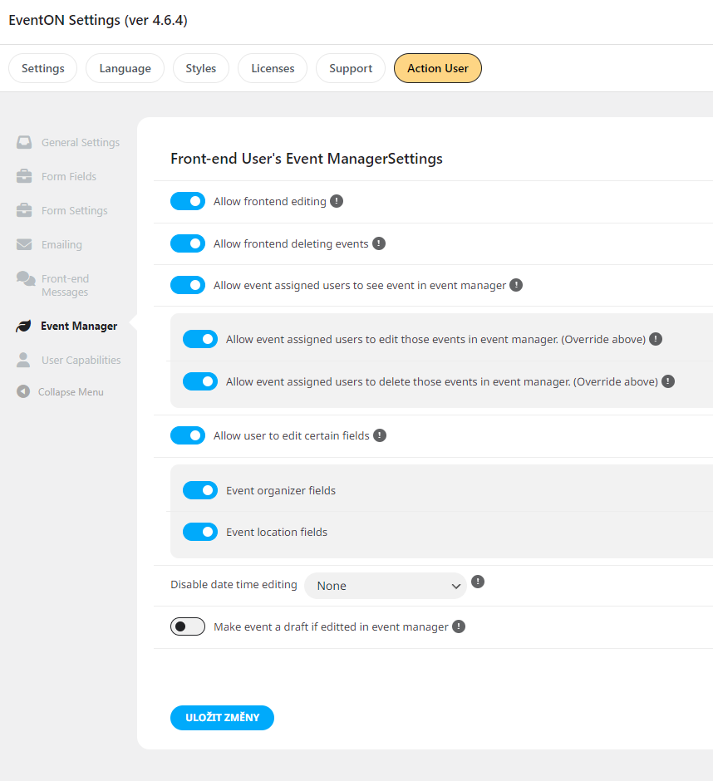
Task: Select the Language tab
Action: pyautogui.click(x=125, y=68)
